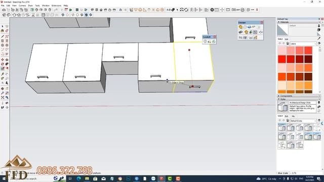Image resolution: width=324 pixels, height=182 pixels.
Task: Open Microsoft Edge from taskbar
Action: pyautogui.click(x=79, y=178)
